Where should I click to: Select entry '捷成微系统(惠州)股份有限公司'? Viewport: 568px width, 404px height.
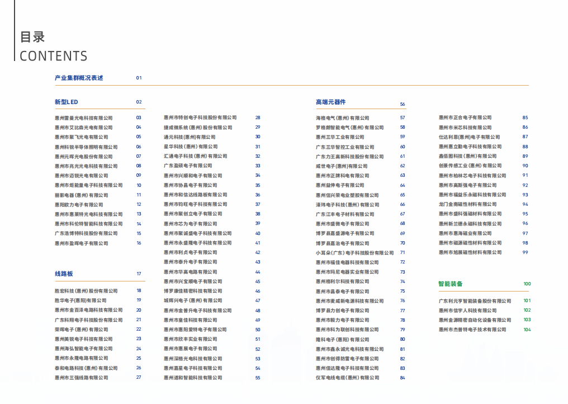pos(198,128)
